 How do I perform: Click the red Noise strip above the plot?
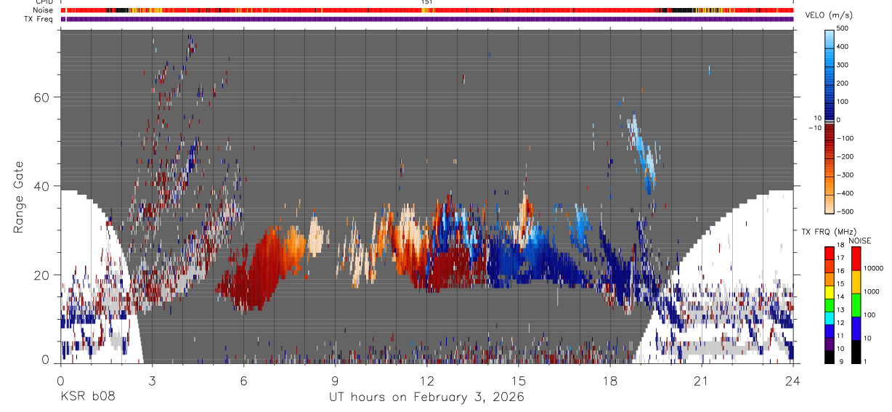[427, 11]
